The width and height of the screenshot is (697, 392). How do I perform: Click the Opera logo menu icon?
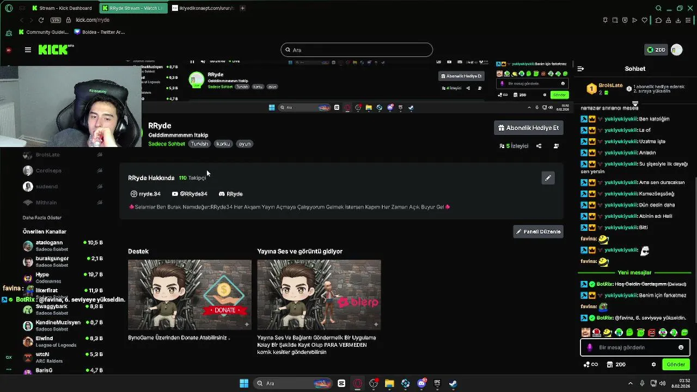pos(9,8)
